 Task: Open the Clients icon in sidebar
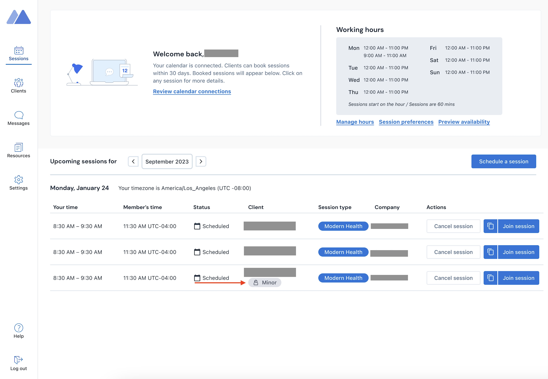point(18,83)
